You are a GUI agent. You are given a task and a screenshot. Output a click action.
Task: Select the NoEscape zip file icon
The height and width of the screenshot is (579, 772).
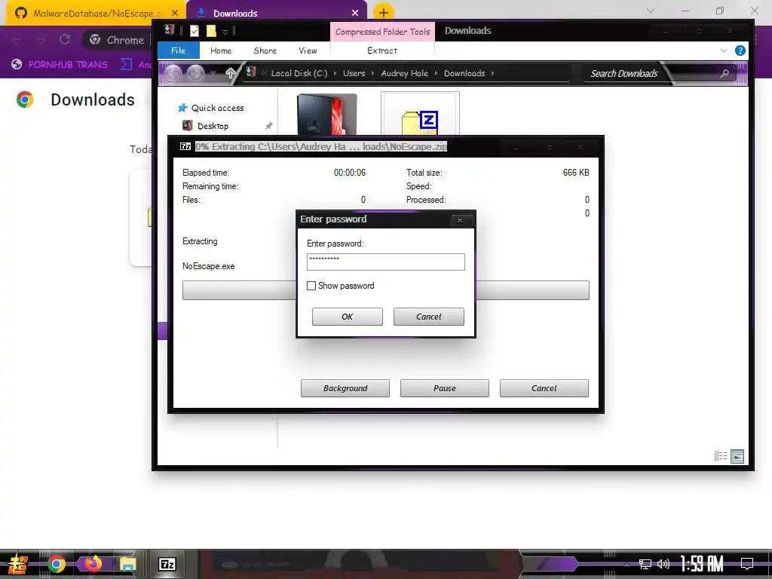420,115
